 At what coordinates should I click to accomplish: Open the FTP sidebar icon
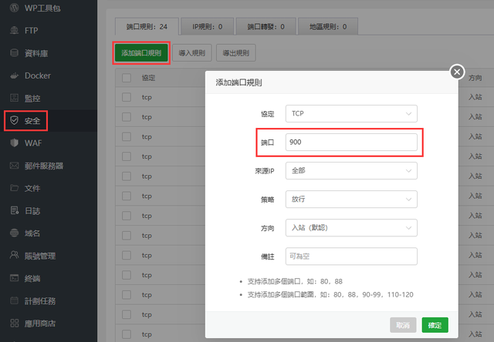click(14, 31)
